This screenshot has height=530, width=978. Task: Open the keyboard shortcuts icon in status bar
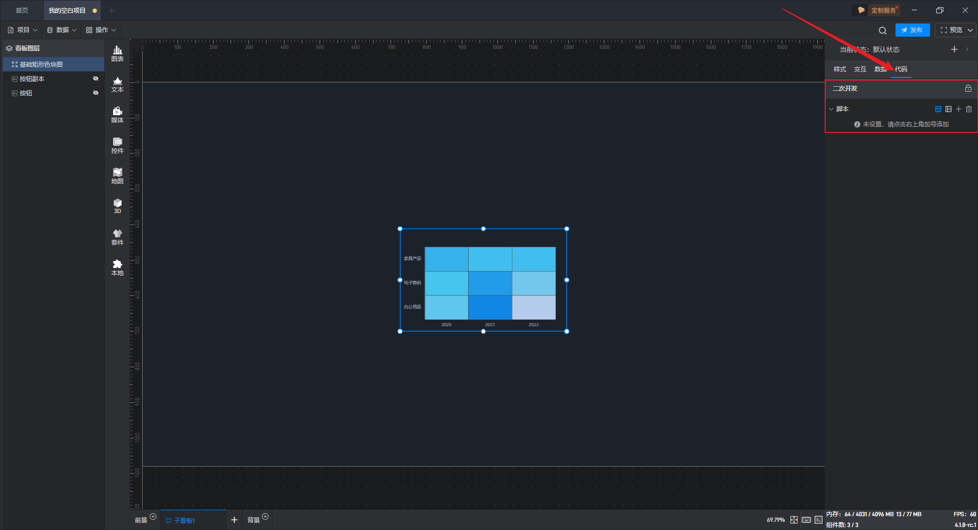(806, 520)
